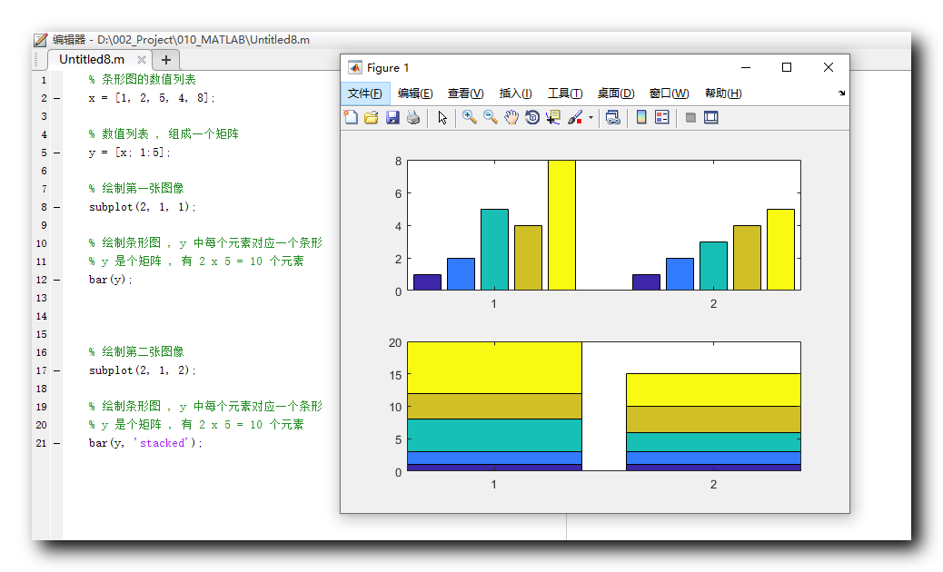Select yellow top segment of stacked group 1
Screen dimensions: 943x572
494,368
